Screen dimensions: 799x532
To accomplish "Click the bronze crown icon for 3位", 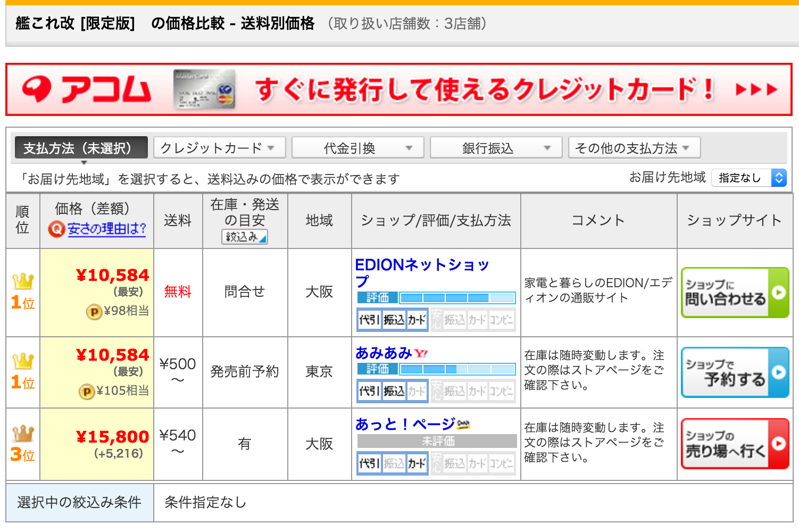I will pos(23,433).
